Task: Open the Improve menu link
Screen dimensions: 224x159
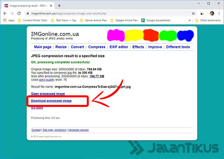Action: (155, 47)
